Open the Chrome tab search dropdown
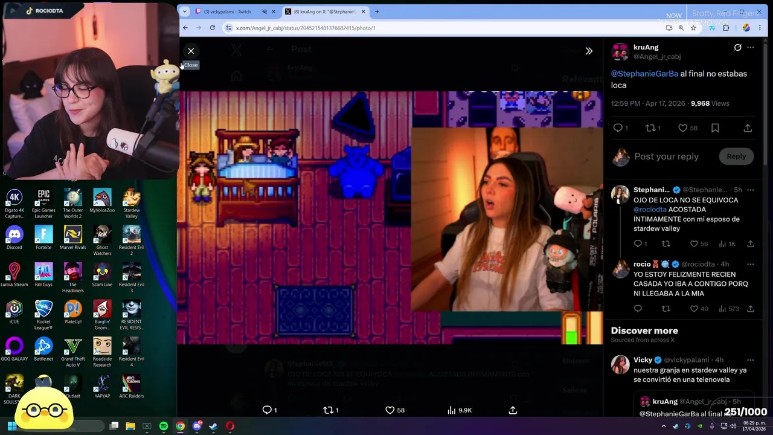773x435 pixels. [x=185, y=11]
